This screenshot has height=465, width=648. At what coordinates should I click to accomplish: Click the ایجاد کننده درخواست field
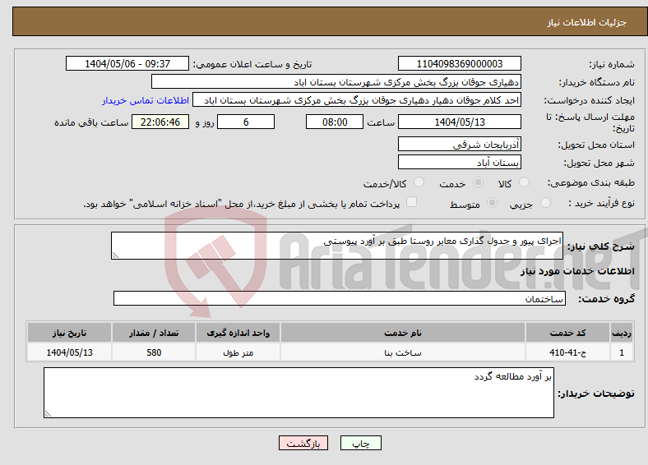(x=357, y=100)
